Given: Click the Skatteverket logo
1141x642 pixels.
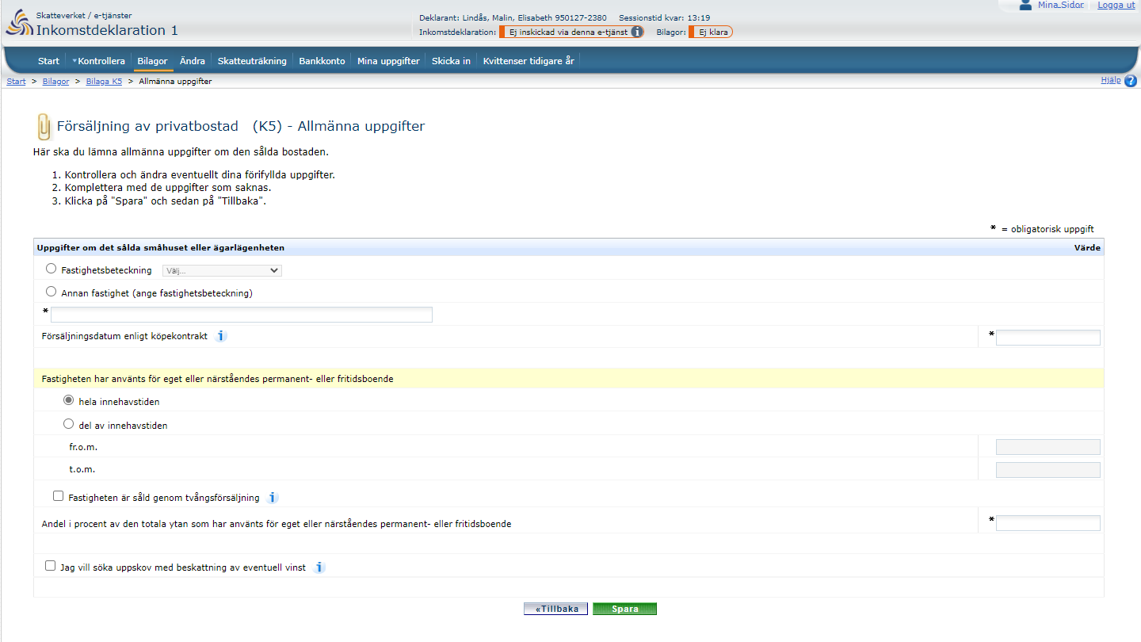Looking at the screenshot, I should coord(17,23).
